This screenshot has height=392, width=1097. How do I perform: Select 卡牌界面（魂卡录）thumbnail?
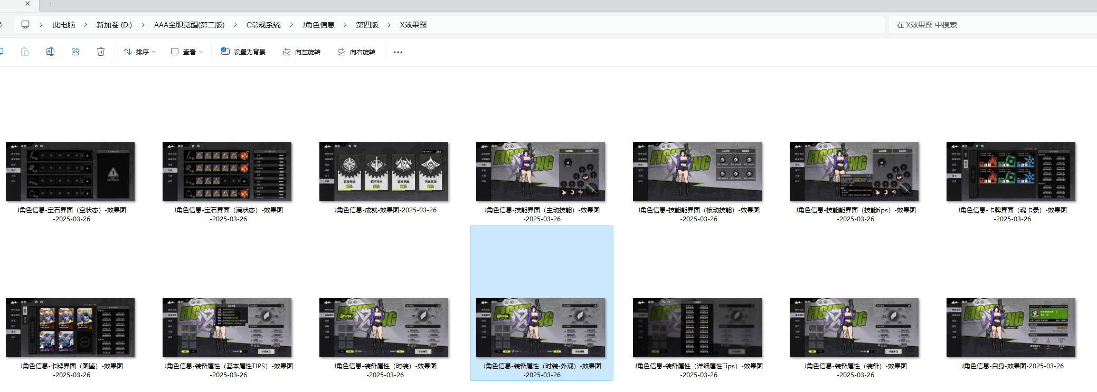point(1011,172)
